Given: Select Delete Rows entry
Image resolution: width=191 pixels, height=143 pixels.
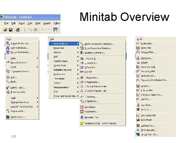Looking at the screenshot, I should [22, 88].
